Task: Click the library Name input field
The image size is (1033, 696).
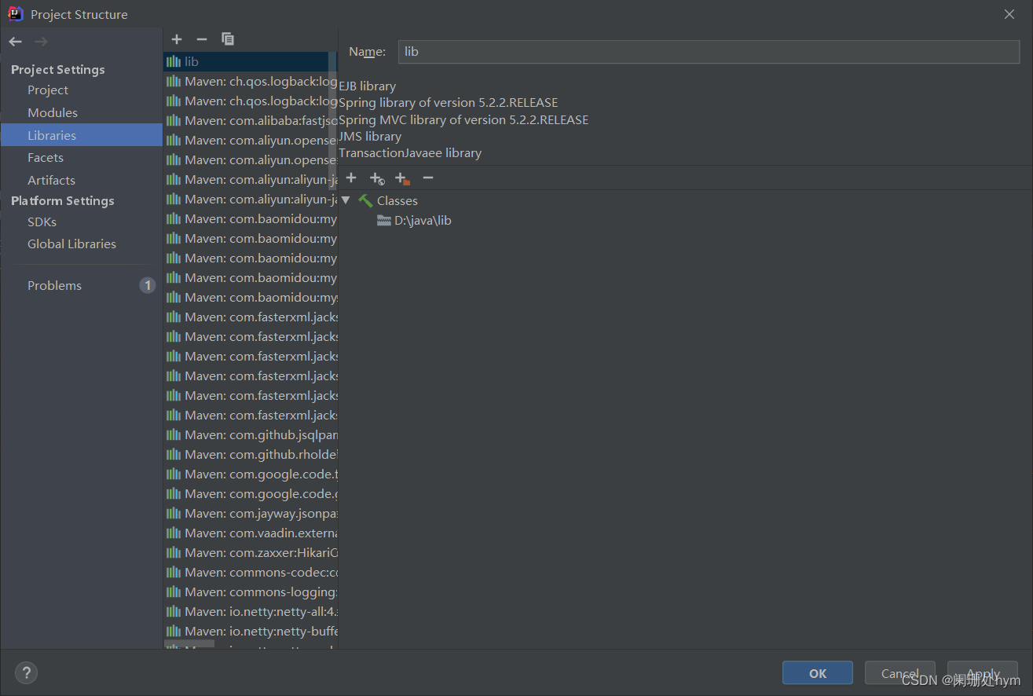Action: coord(709,52)
